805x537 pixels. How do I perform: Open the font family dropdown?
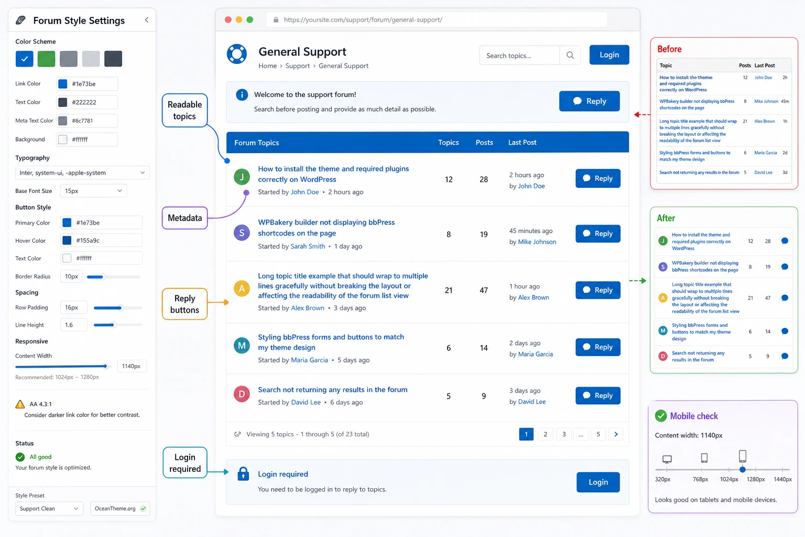point(82,173)
